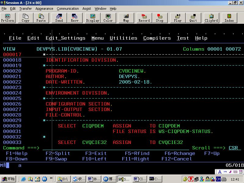Click F9=Swap function key label
This screenshot has width=244, height=183.
tap(56, 159)
